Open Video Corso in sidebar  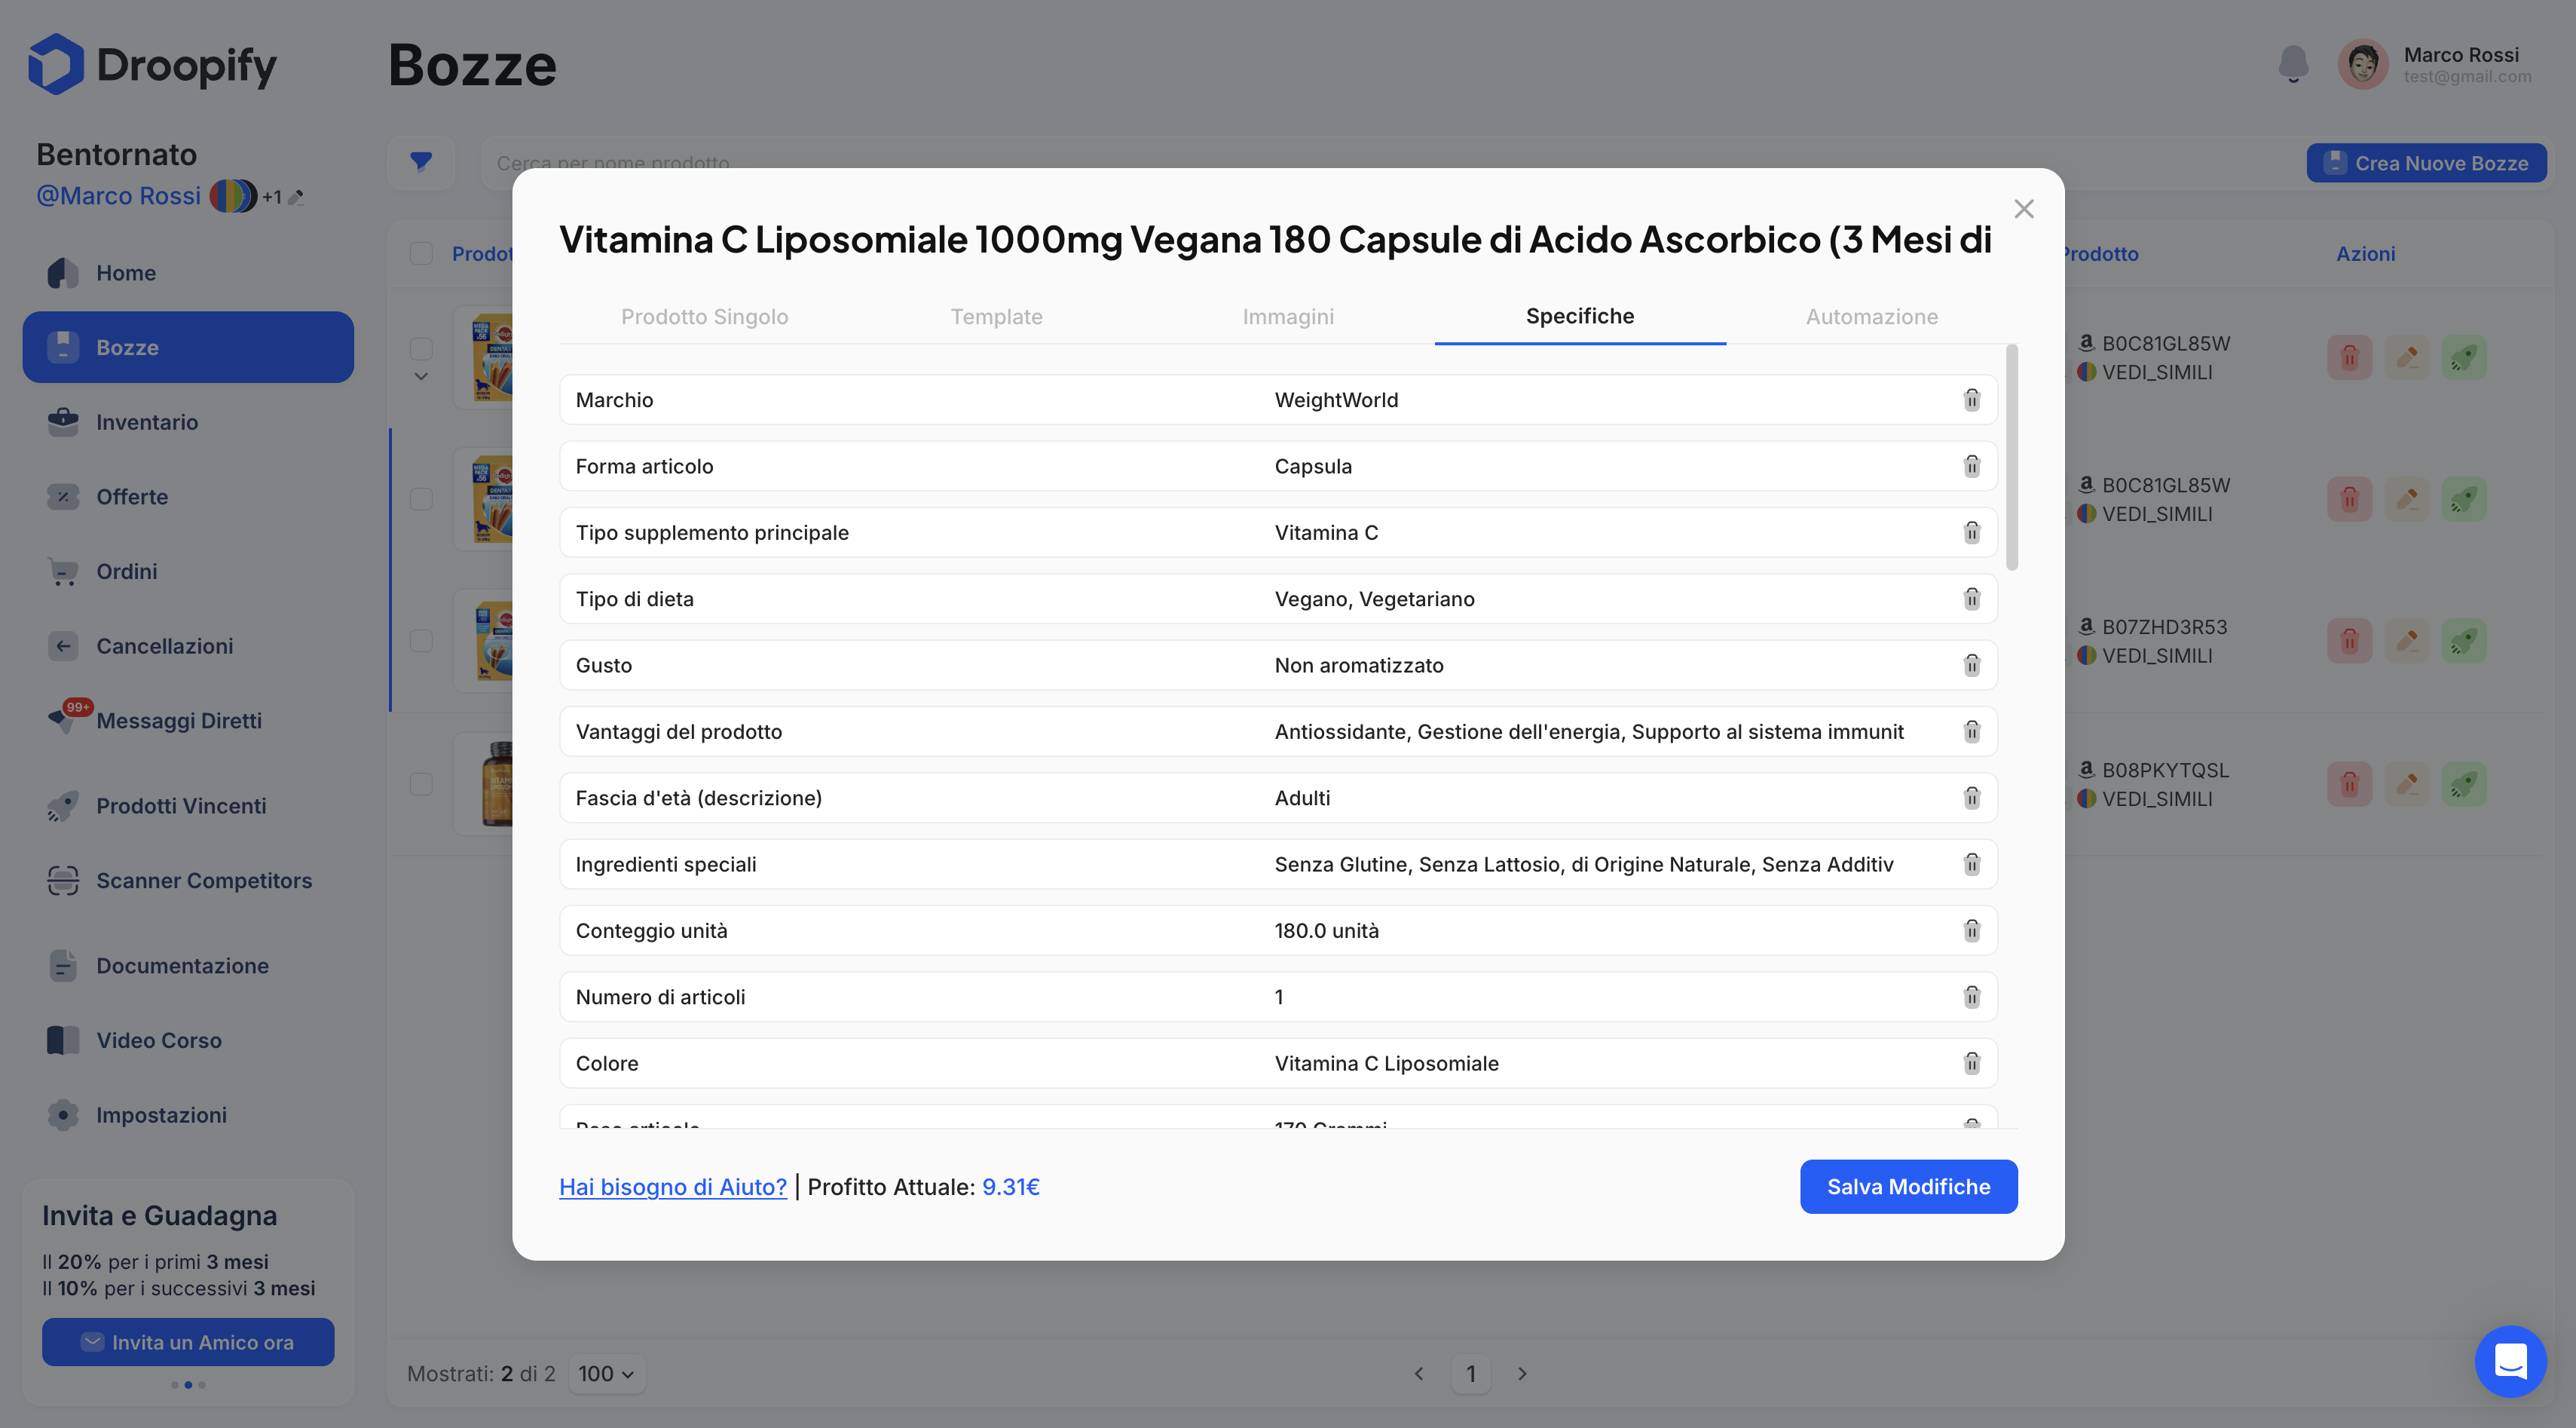pos(188,1040)
